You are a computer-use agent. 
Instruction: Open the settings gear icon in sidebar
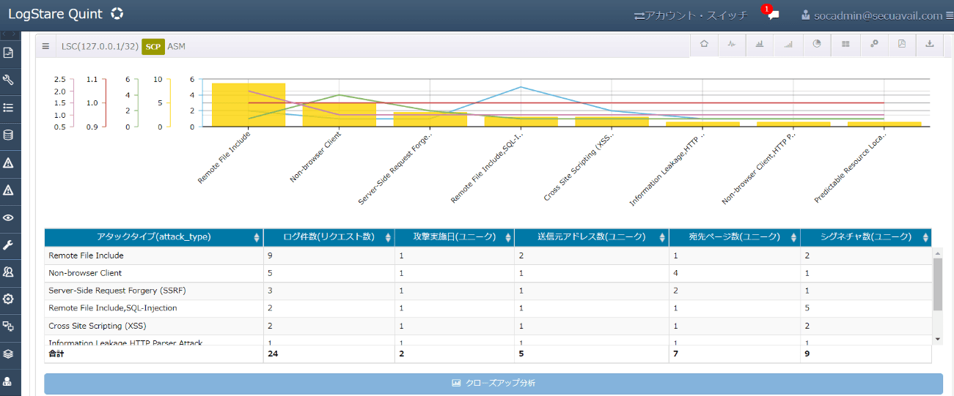9,299
